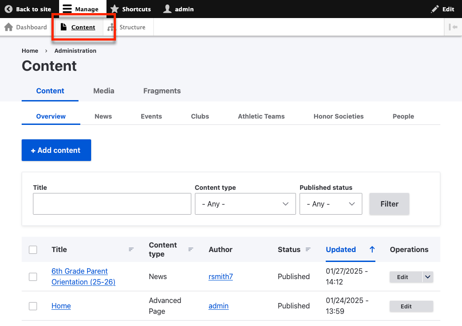The width and height of the screenshot is (462, 326).
Task: Open the Home content title link
Action: point(61,306)
